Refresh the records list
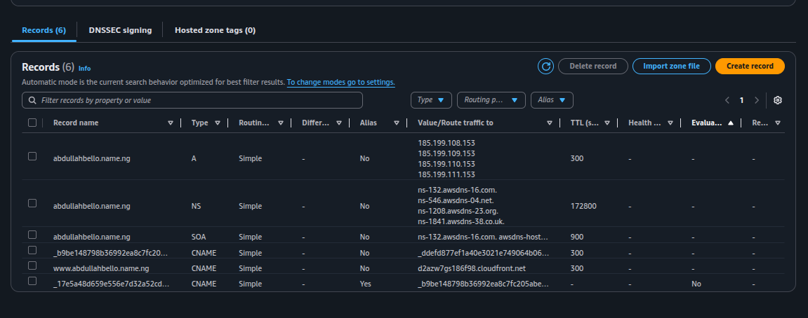The image size is (808, 318). point(545,67)
